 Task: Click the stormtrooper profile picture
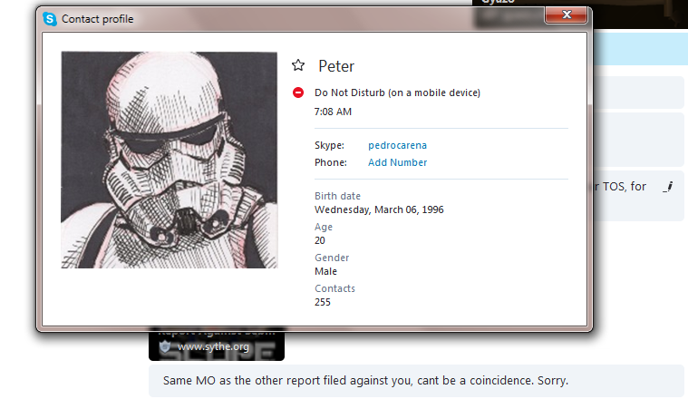(169, 160)
